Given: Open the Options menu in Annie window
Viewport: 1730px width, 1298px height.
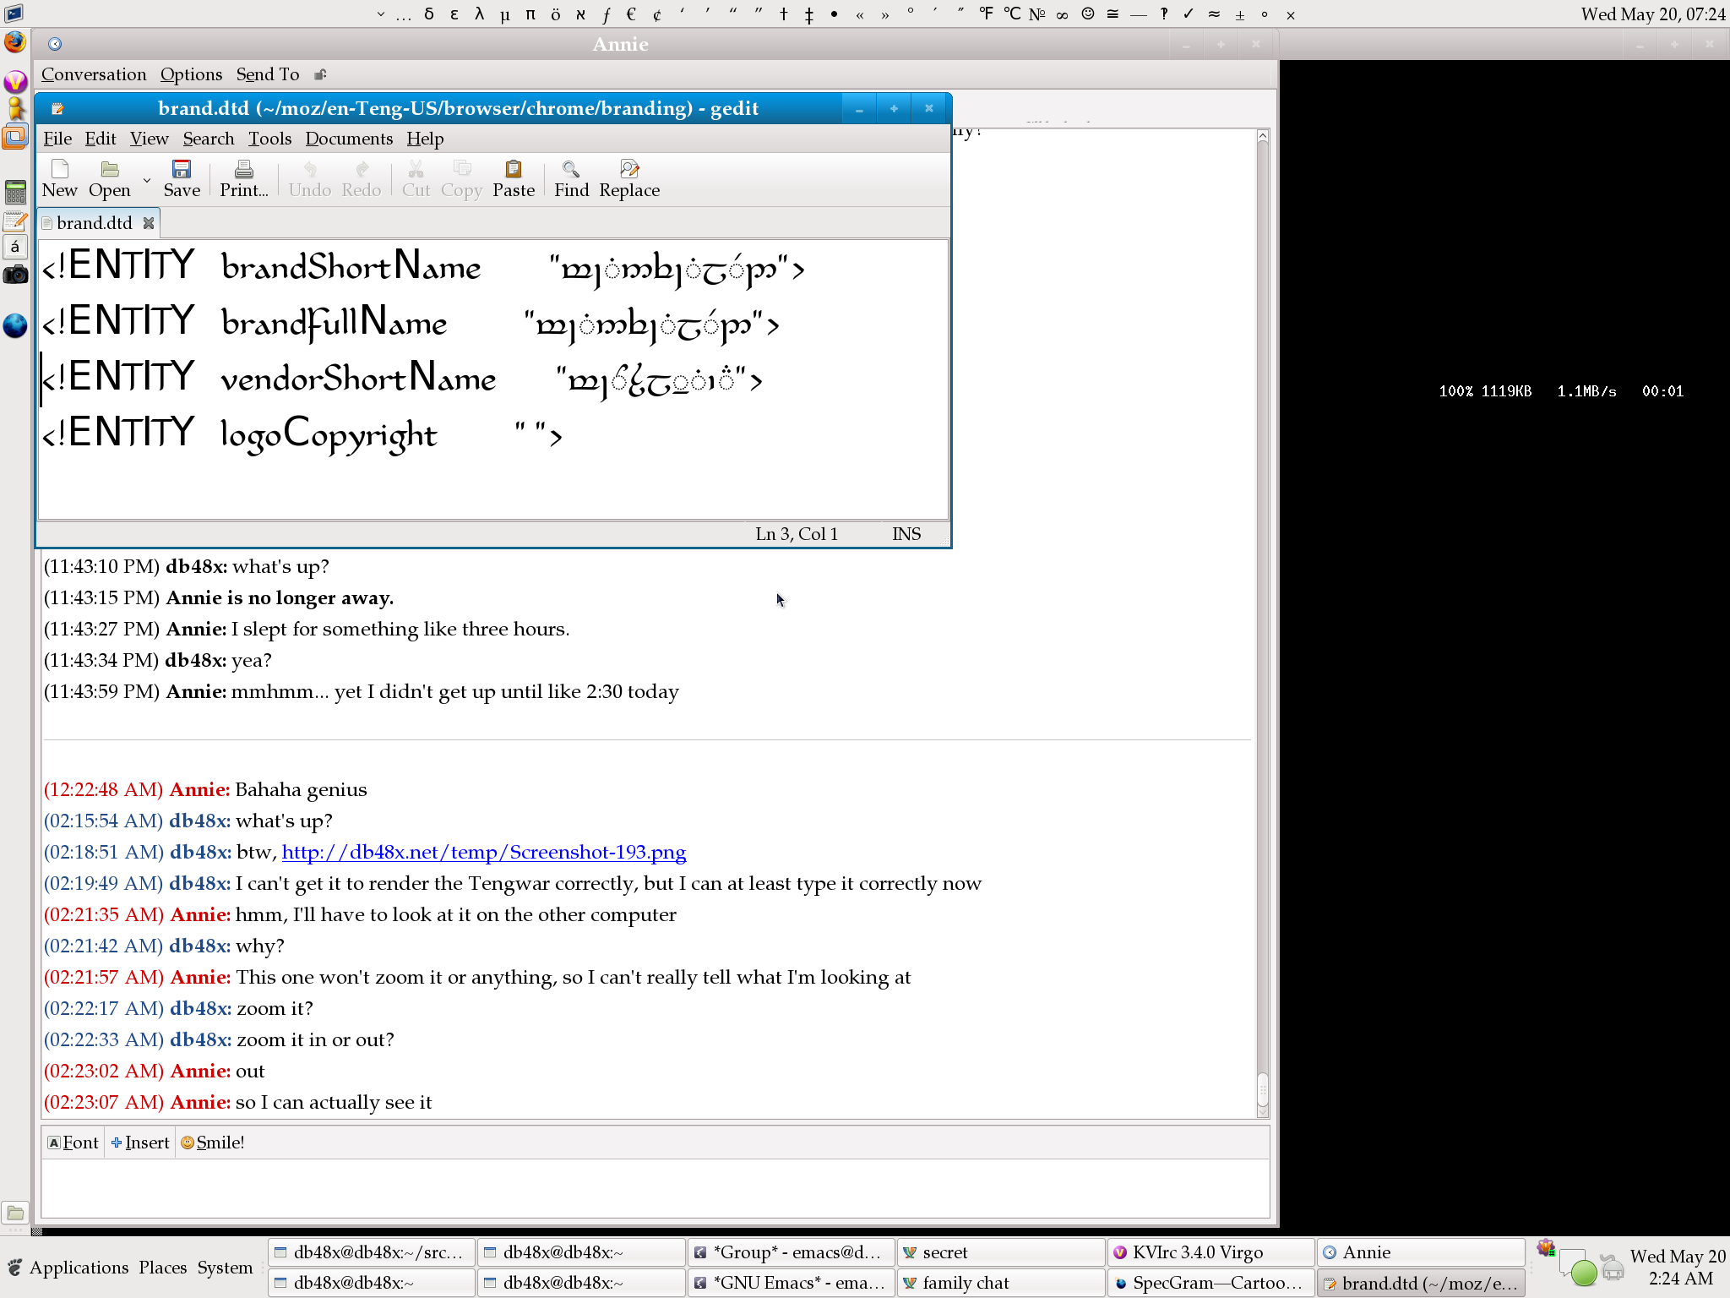Looking at the screenshot, I should tap(192, 74).
